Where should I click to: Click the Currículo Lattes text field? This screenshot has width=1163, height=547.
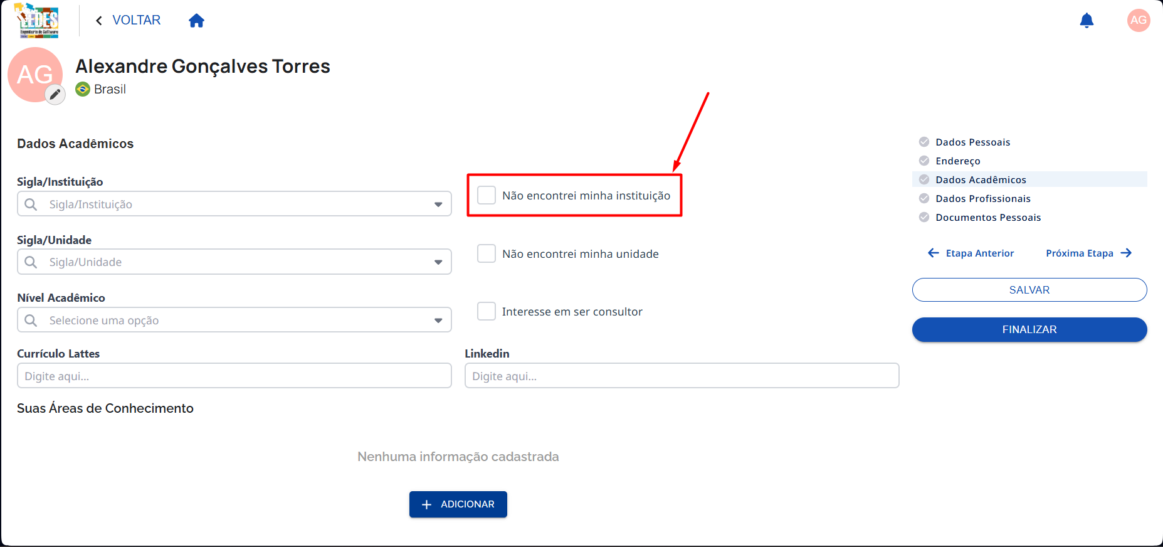234,376
